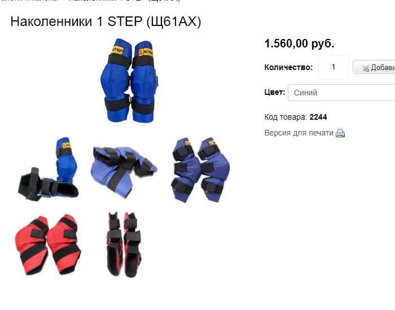The width and height of the screenshot is (395, 310).
Task: Open the main blue knee pads image
Action: point(129,80)
